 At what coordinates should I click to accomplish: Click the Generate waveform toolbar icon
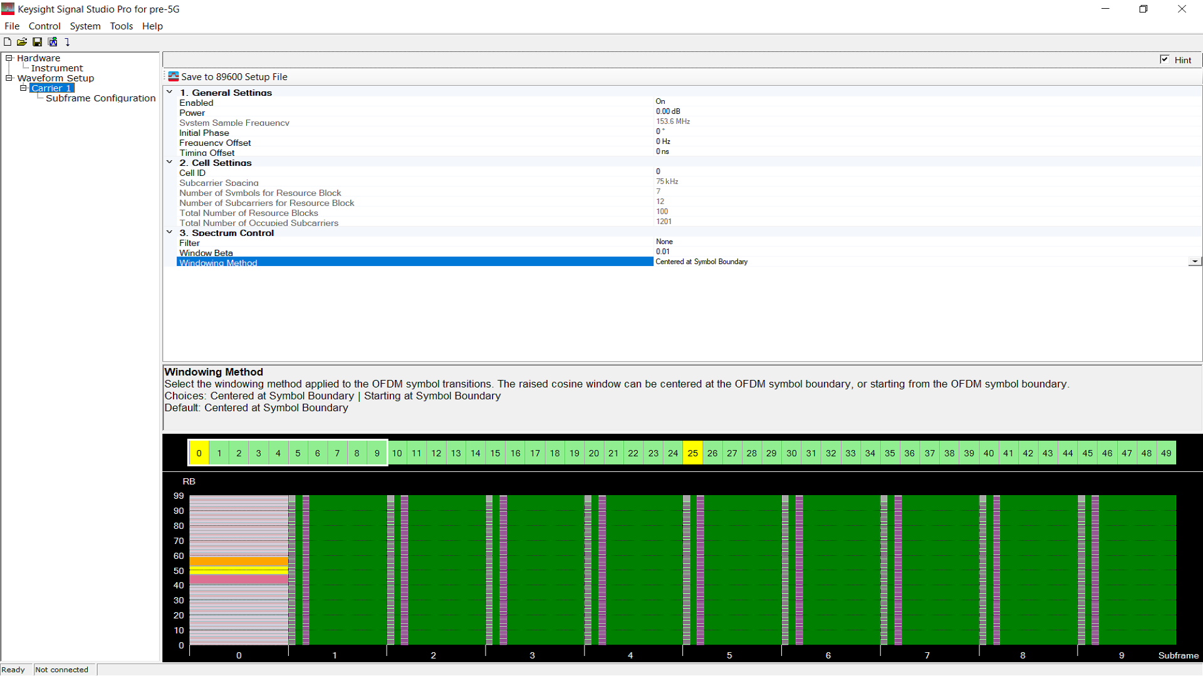(53, 42)
